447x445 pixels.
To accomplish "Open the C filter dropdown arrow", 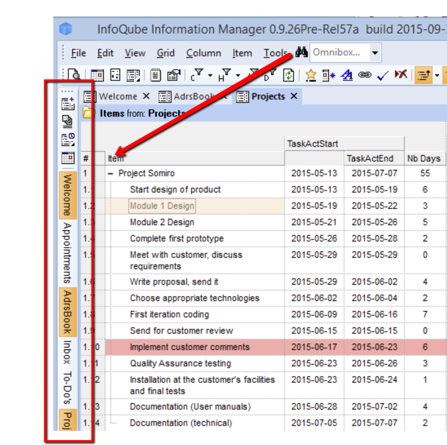I will click(210, 75).
